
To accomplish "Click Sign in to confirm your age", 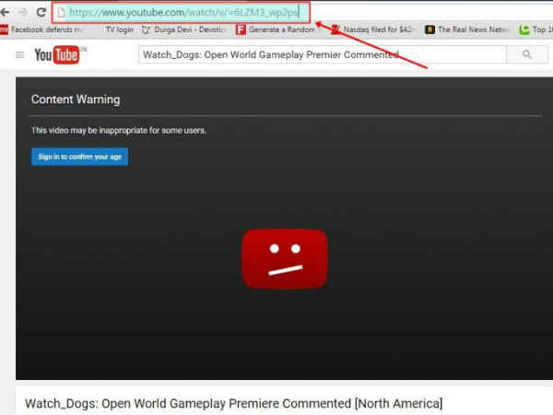I will [79, 157].
